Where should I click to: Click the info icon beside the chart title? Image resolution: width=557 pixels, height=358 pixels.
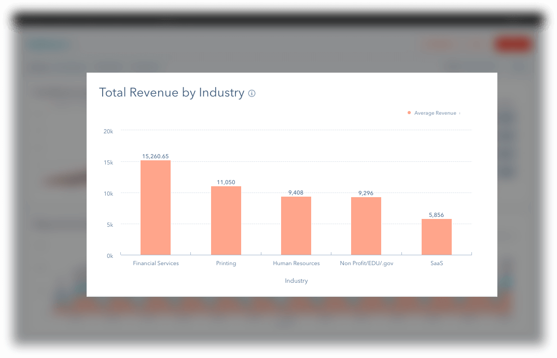click(252, 93)
